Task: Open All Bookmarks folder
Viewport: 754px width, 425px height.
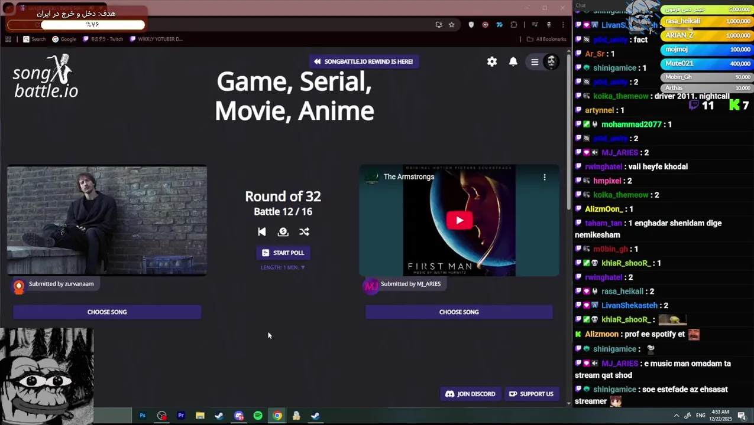Action: (546, 39)
